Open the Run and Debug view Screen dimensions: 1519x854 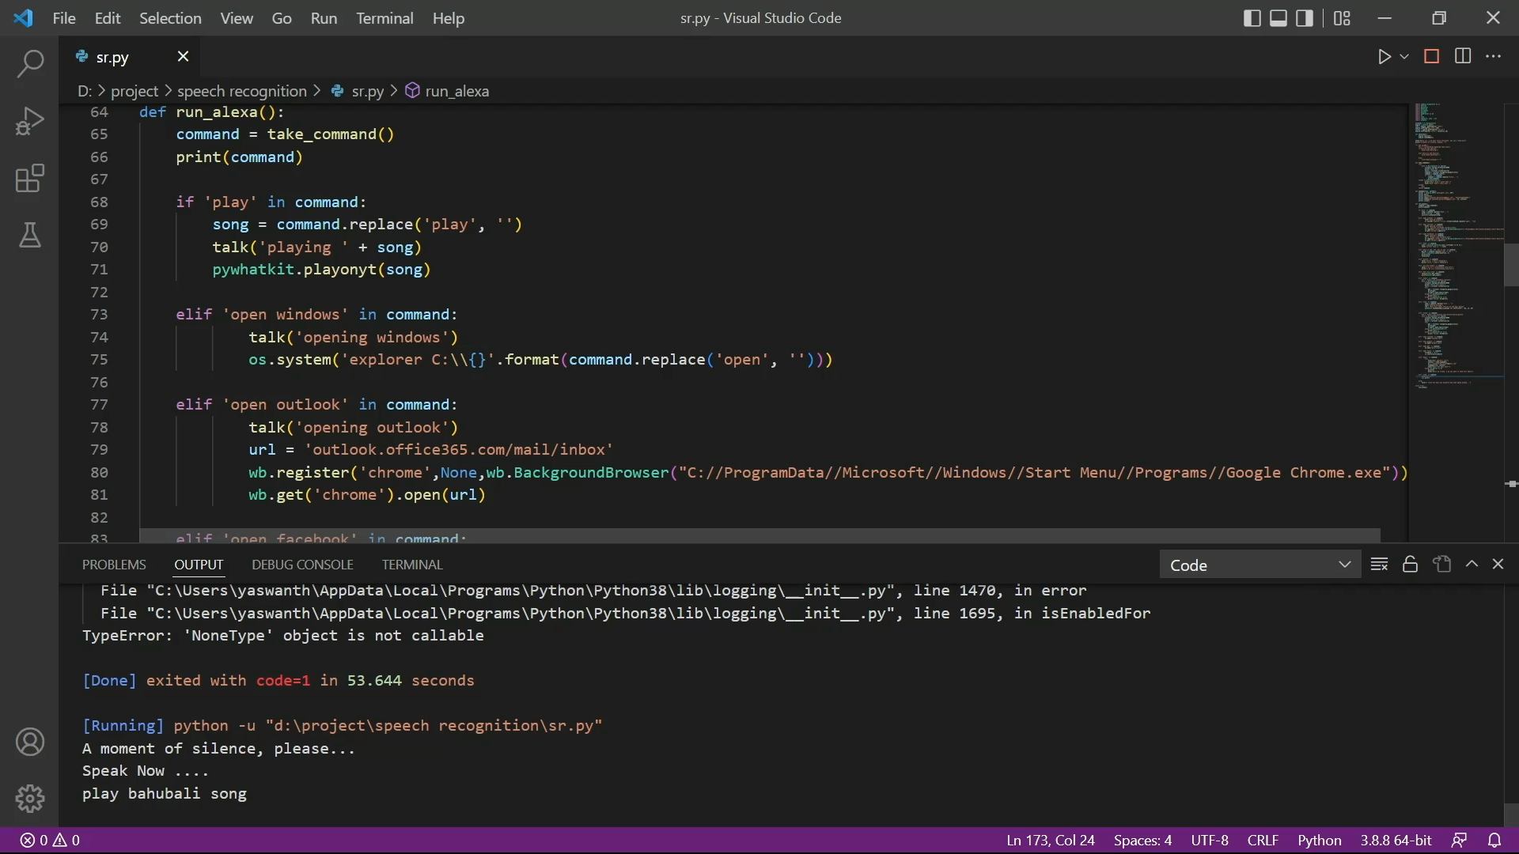(30, 122)
